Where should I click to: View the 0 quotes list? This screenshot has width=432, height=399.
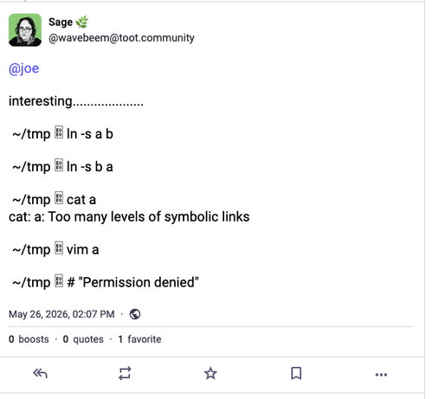(x=83, y=339)
